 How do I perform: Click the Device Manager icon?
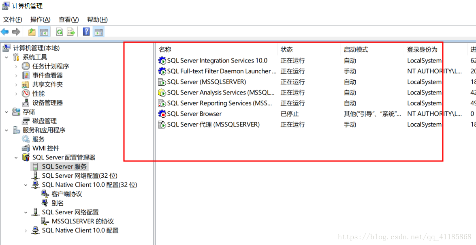pos(26,103)
